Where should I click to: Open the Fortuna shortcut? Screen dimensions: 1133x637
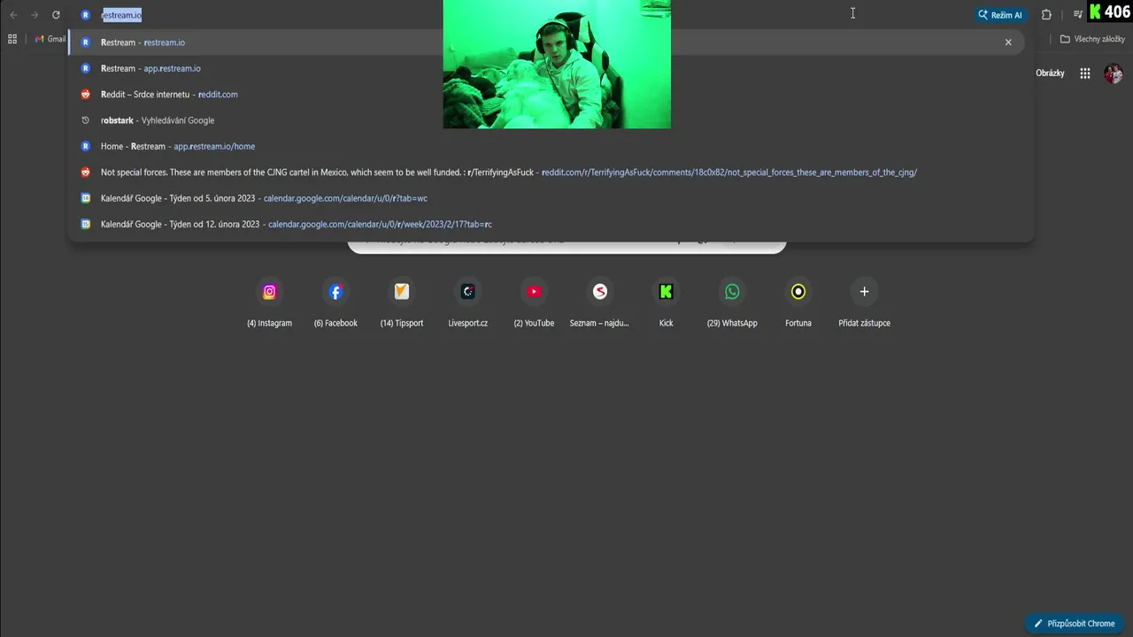pos(798,303)
